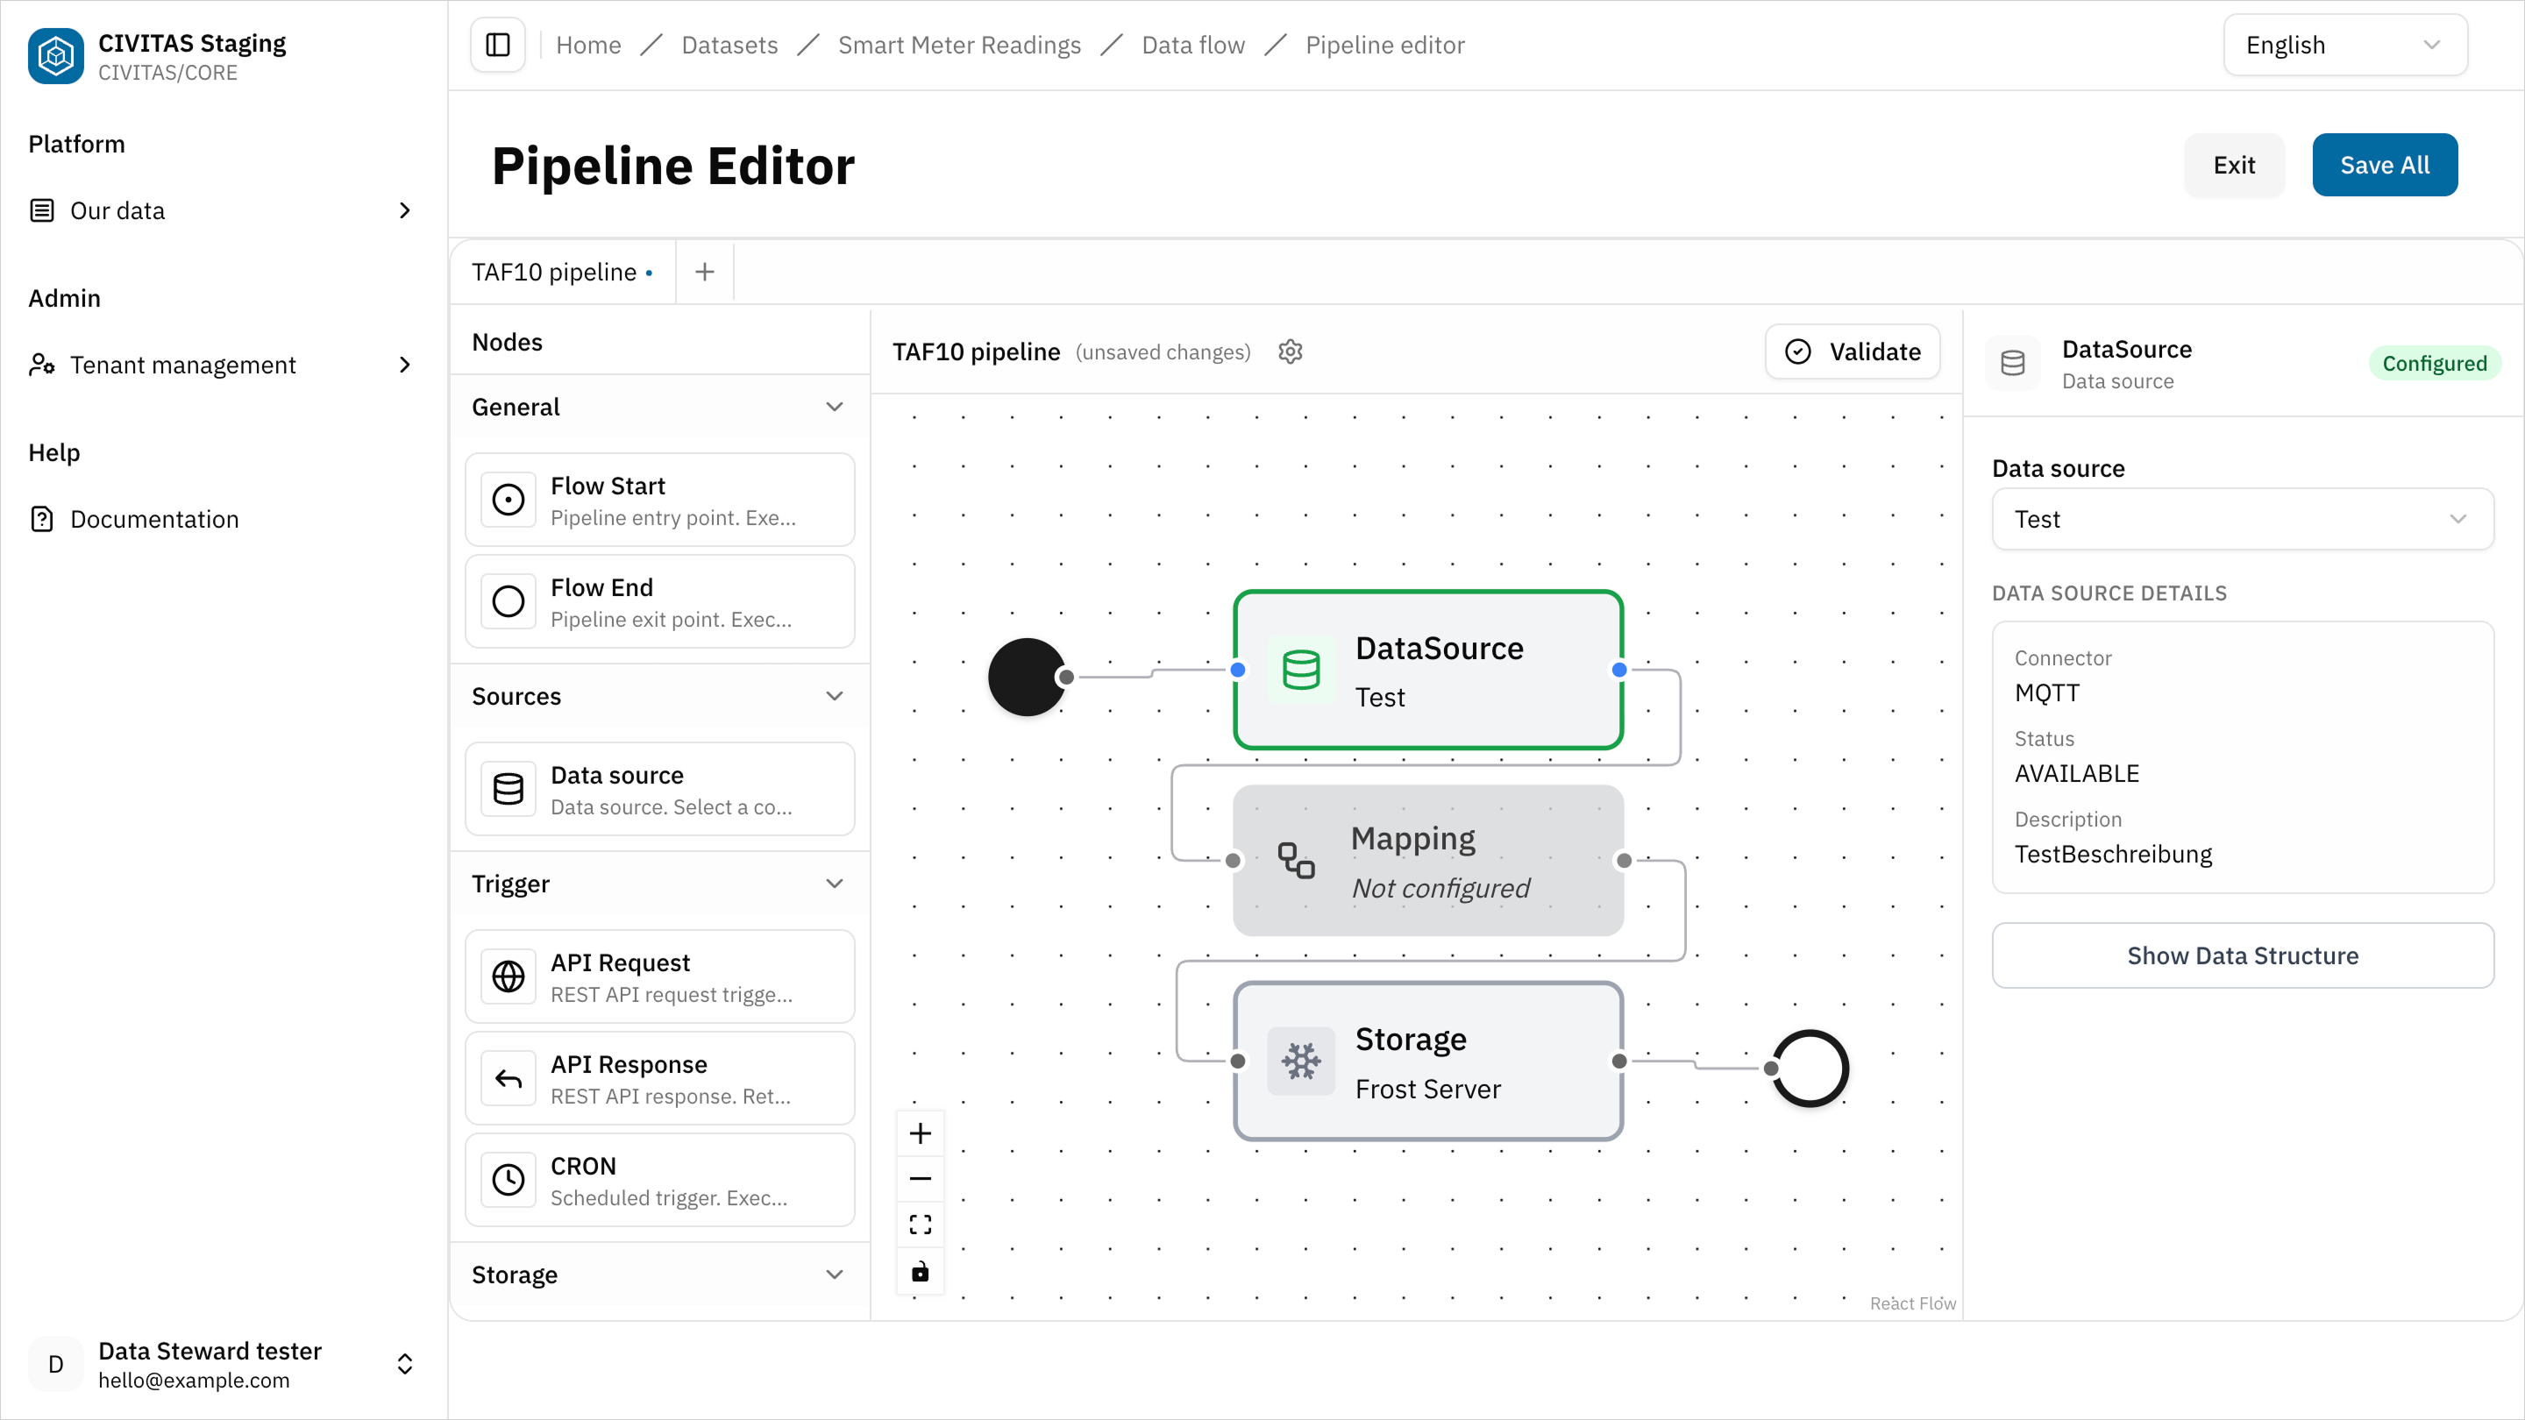
Task: Open the Datasets breadcrumb link
Action: 729,44
